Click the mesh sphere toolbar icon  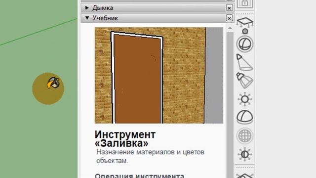coord(245,135)
